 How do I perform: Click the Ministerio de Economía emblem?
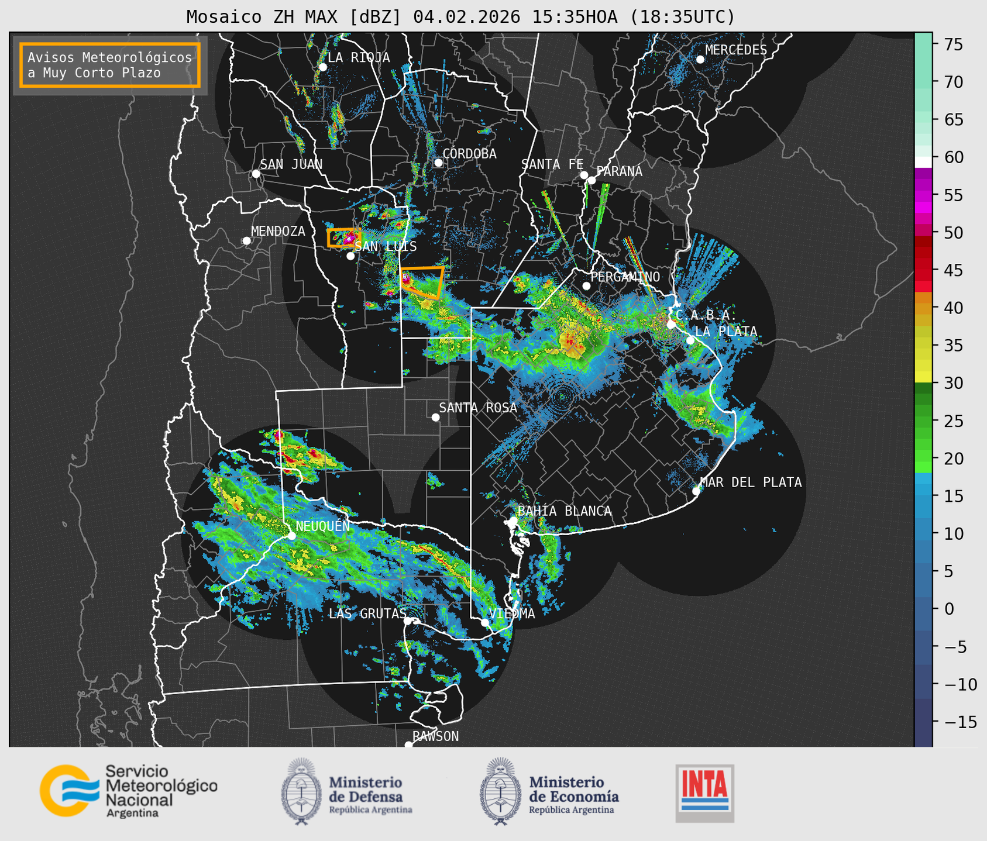pyautogui.click(x=501, y=791)
